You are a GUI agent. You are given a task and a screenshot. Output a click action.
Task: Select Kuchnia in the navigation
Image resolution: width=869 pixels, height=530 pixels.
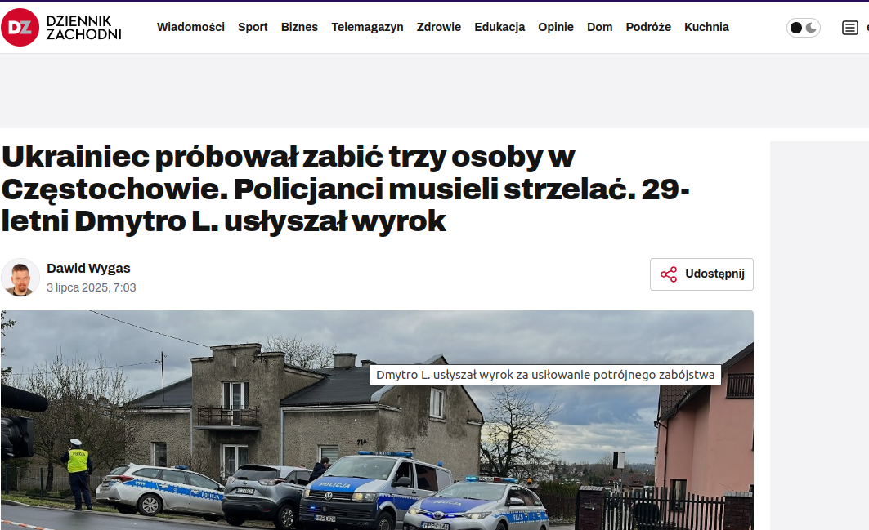coord(706,27)
